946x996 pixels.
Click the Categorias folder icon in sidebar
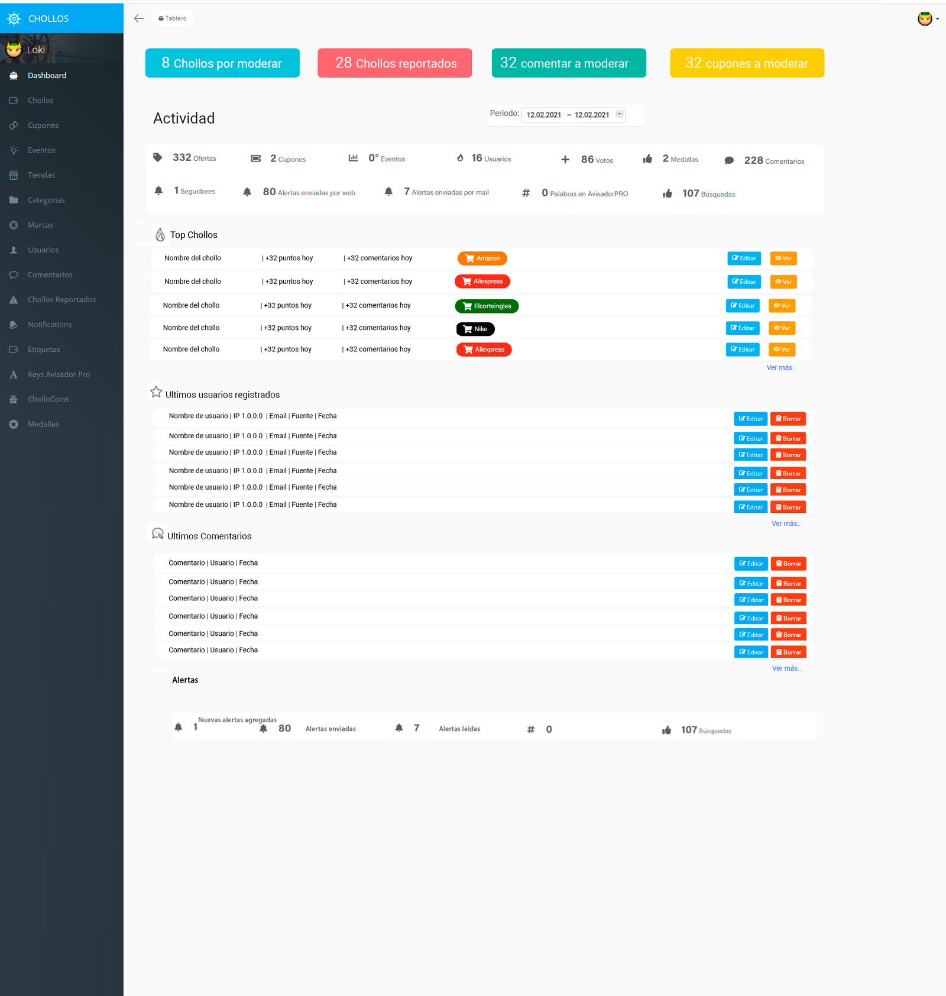tap(14, 200)
